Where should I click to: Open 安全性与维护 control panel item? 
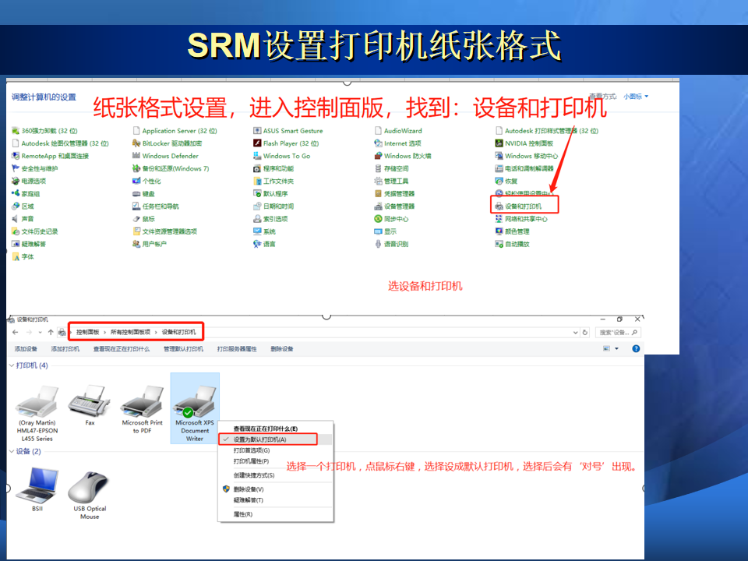pyautogui.click(x=35, y=168)
